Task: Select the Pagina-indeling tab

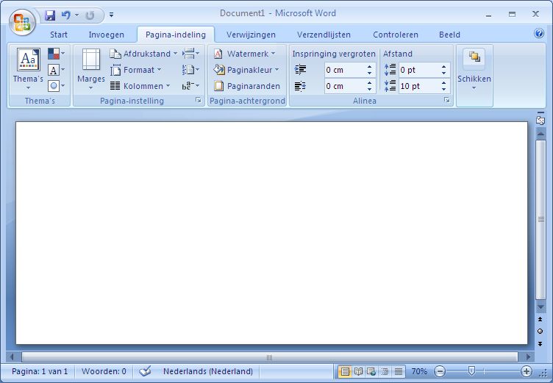Action: pos(176,35)
